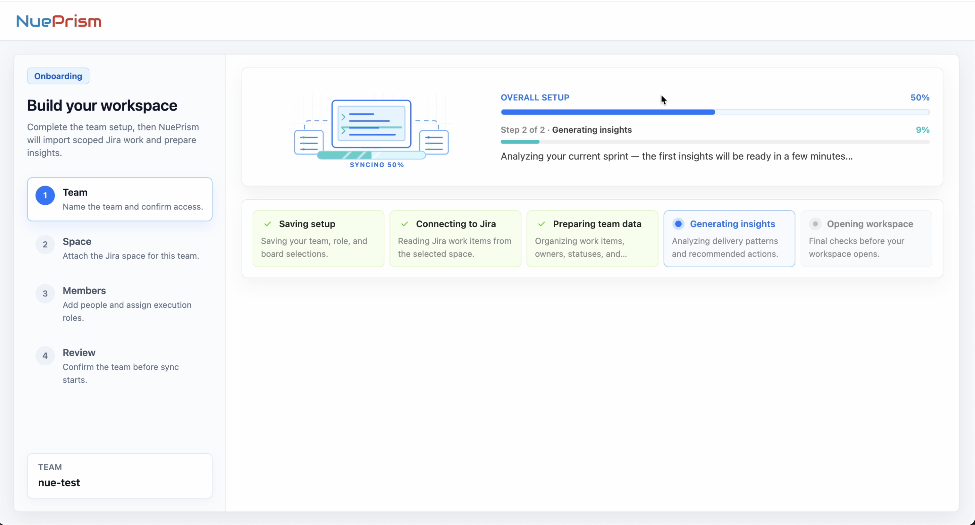Open the Team step card
Viewport: 975px width, 525px height.
[120, 199]
